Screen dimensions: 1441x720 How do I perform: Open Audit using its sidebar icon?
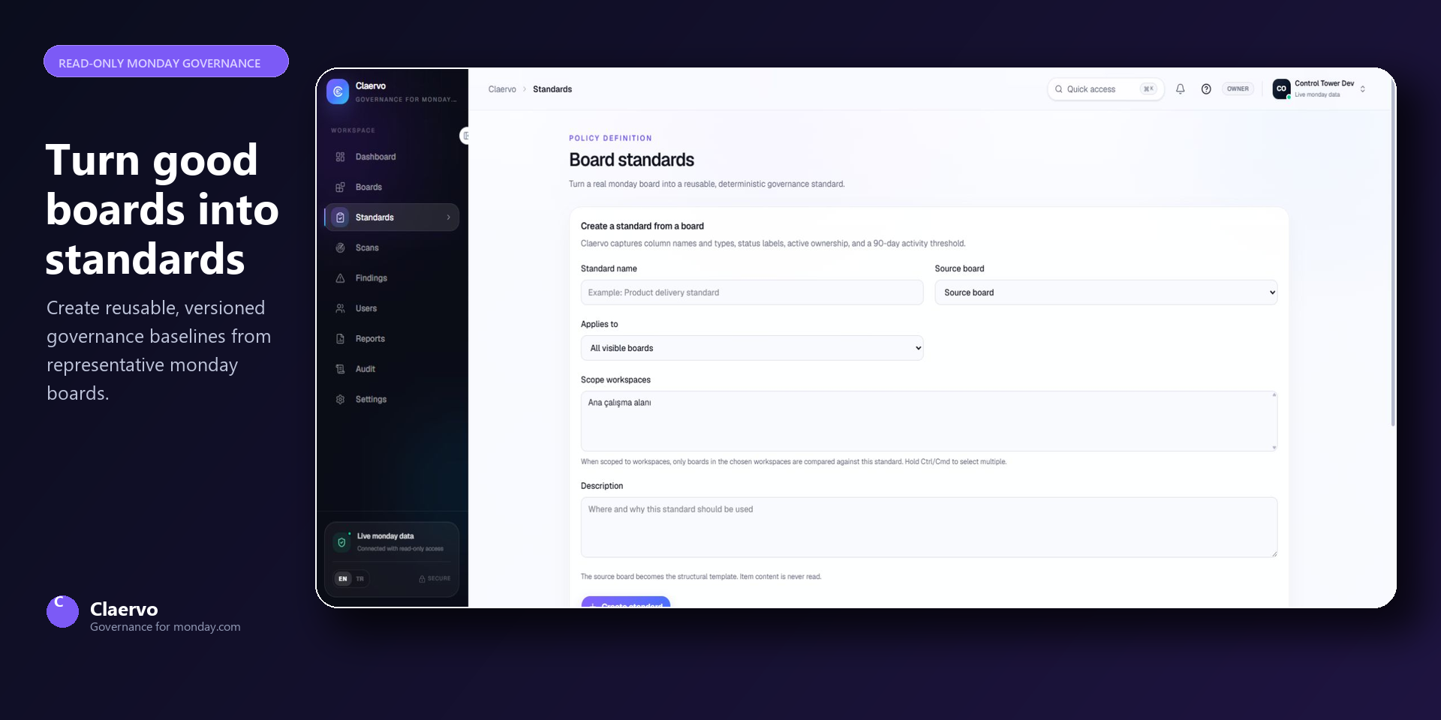click(340, 369)
